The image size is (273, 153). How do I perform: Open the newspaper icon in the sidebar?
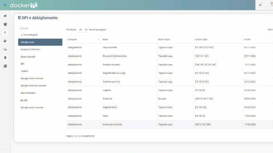(x=5, y=66)
